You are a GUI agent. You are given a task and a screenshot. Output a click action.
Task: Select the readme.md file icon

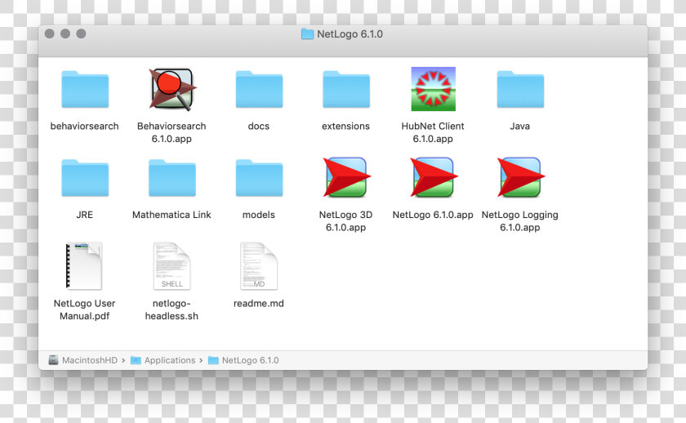(259, 266)
